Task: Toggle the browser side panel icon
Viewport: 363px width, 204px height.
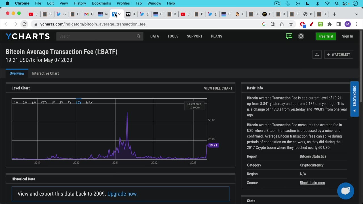Action: (x=339, y=24)
